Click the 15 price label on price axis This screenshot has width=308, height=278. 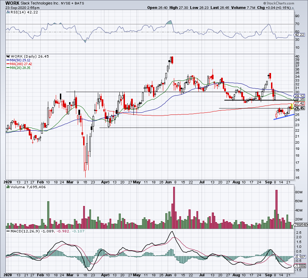tap(297, 178)
